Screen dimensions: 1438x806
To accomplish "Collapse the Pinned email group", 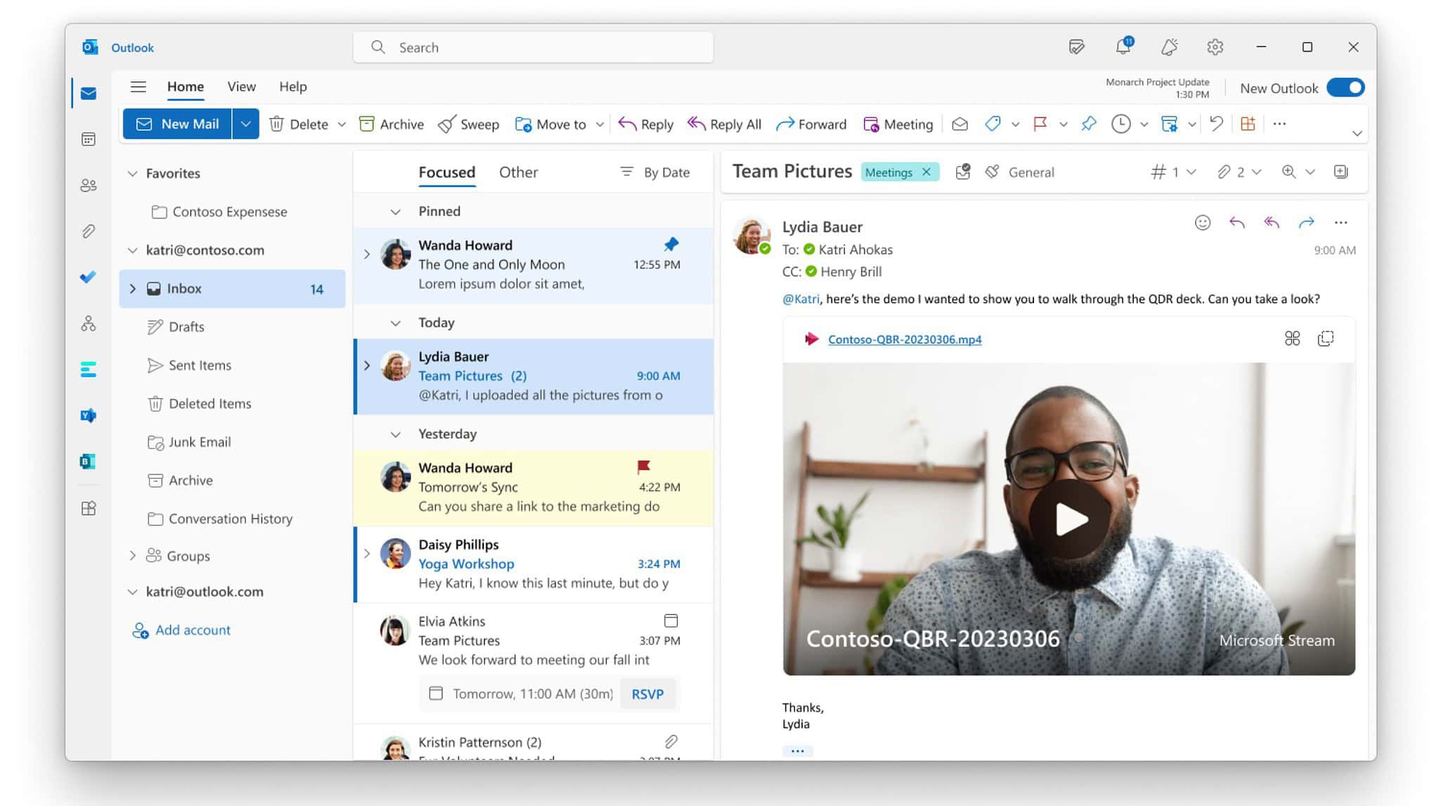I will coord(396,211).
